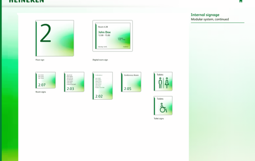Click the 12.00 - 15.00 time text
This screenshot has height=161, width=255.
click(x=104, y=35)
